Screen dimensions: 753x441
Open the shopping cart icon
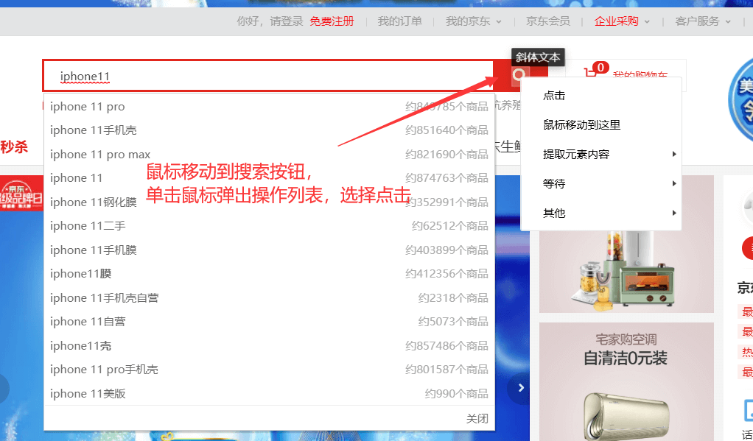click(589, 74)
